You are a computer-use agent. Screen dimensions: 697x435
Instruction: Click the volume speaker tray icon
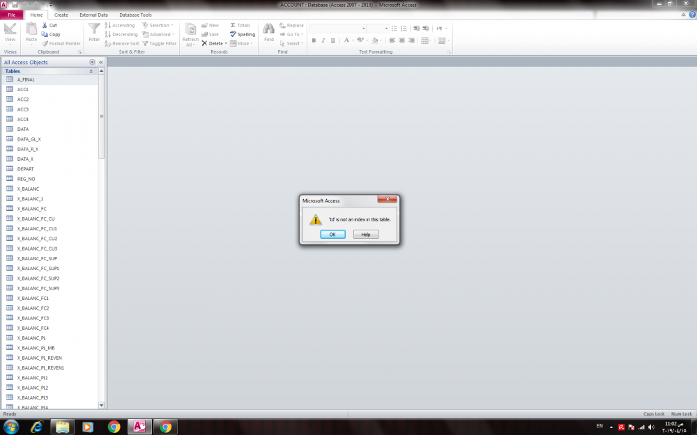coord(651,427)
